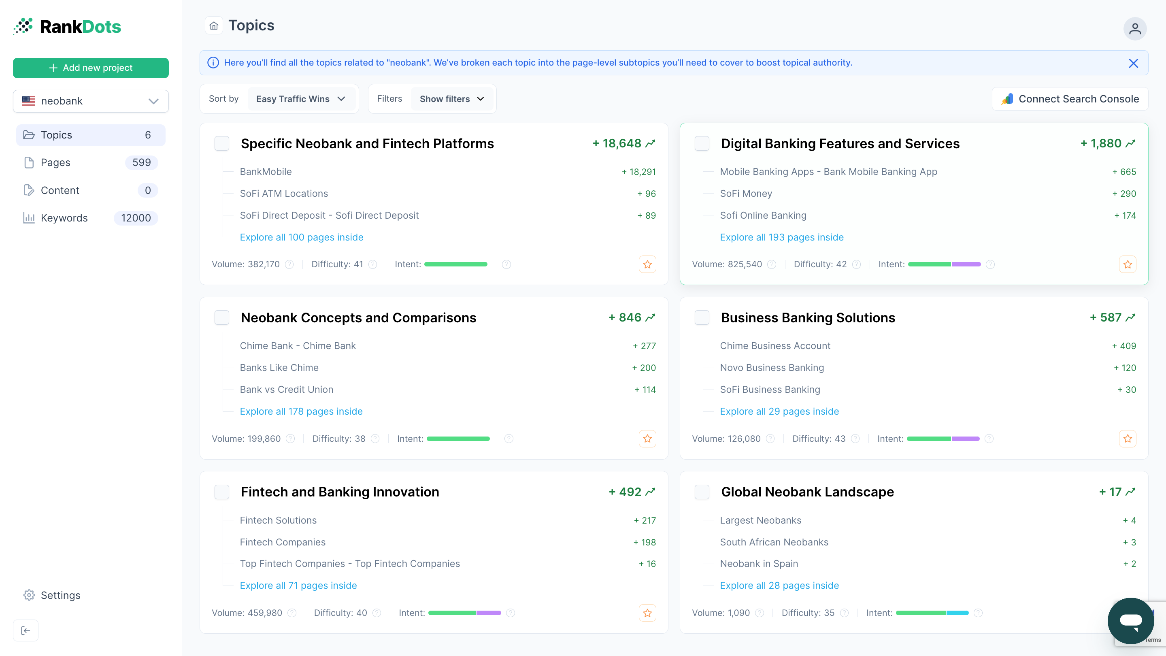Check the Neobank Concepts and Comparisons checkbox
Image resolution: width=1166 pixels, height=656 pixels.
[222, 317]
